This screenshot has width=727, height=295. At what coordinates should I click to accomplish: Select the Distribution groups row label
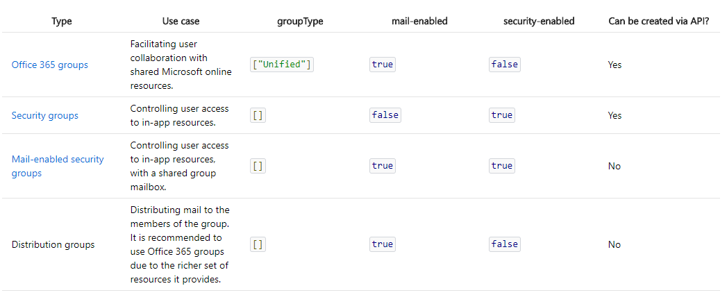(53, 244)
